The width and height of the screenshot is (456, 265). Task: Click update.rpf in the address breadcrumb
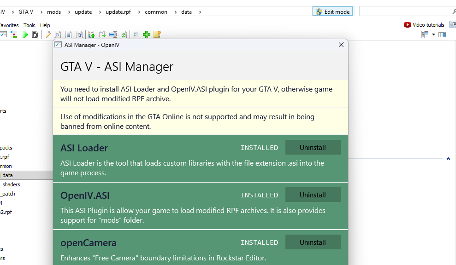pyautogui.click(x=118, y=12)
